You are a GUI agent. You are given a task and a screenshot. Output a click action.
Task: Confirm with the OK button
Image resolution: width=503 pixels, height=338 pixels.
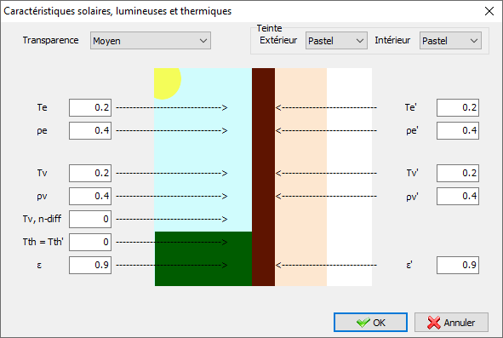coord(370,323)
